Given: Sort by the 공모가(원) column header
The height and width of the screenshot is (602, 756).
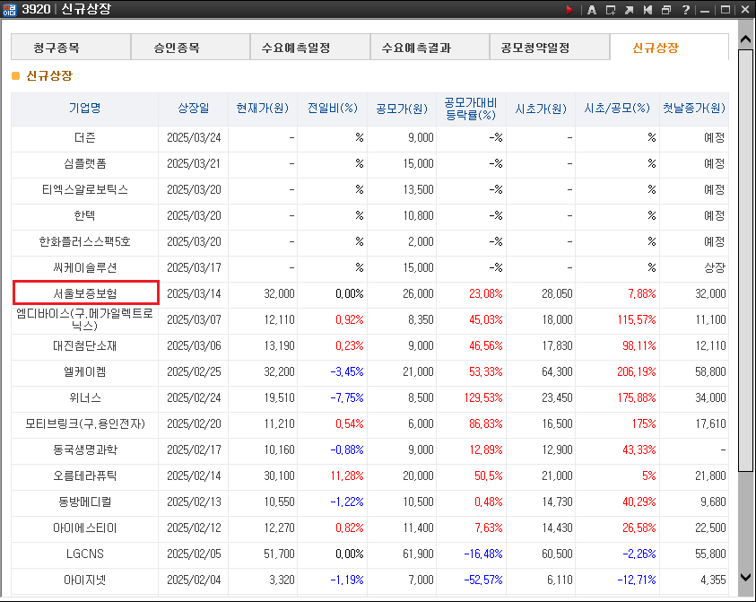Looking at the screenshot, I should click(402, 109).
